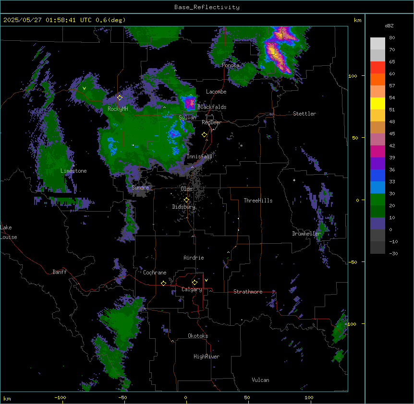
Task: Click the Limestone label
Action: 73,171
